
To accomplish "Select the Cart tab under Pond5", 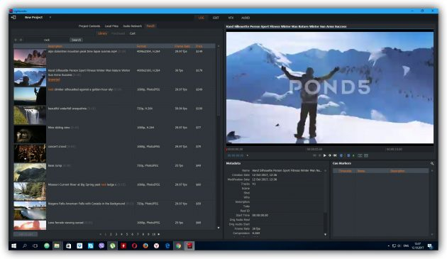I will point(133,33).
